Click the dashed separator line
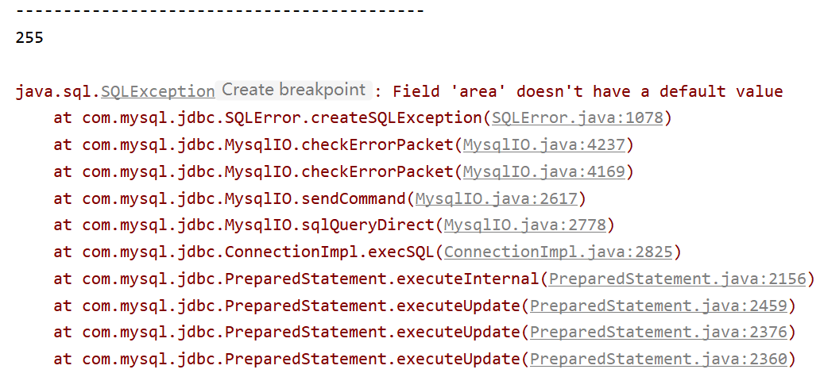Screen dimensions: 820x377 pyautogui.click(x=219, y=10)
